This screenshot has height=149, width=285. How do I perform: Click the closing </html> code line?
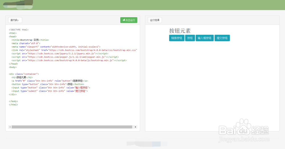point(13,105)
